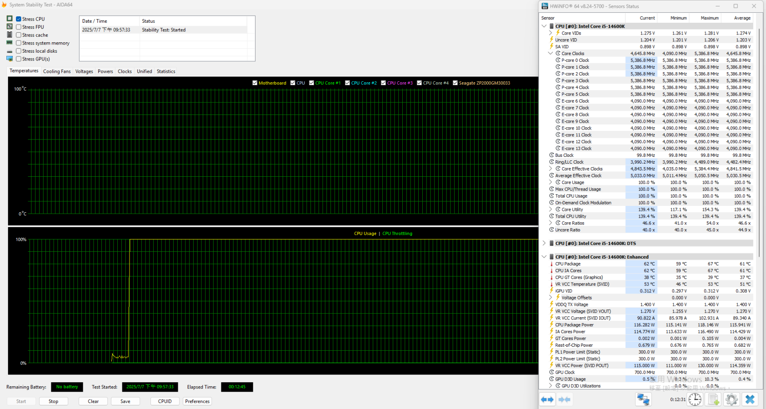Viewport: 766px width, 409px height.
Task: Open HWiNFO sensor settings gear icon
Action: (x=731, y=399)
